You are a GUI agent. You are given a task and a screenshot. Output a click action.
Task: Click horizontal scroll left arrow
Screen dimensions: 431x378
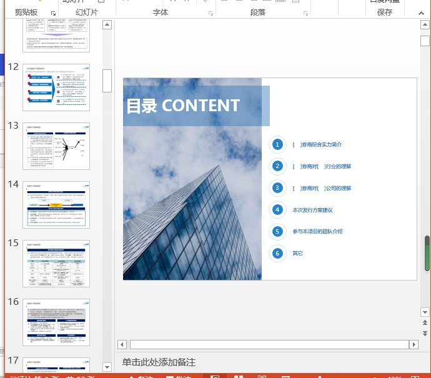[x=122, y=344]
